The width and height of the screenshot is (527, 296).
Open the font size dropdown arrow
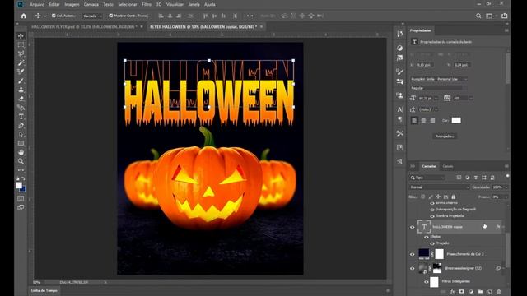(x=436, y=99)
